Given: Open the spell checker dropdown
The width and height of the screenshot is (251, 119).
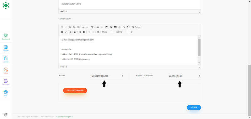Looking at the screenshot, I should coord(93,27).
